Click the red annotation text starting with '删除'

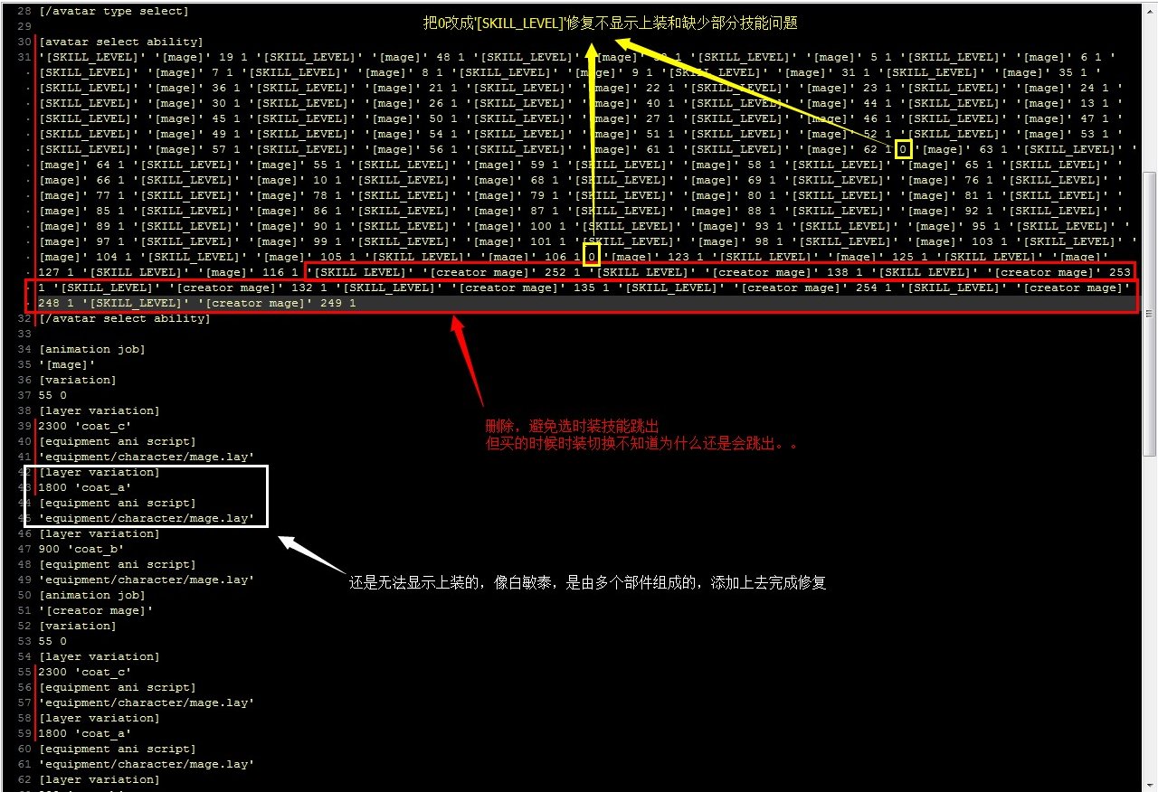click(x=572, y=427)
